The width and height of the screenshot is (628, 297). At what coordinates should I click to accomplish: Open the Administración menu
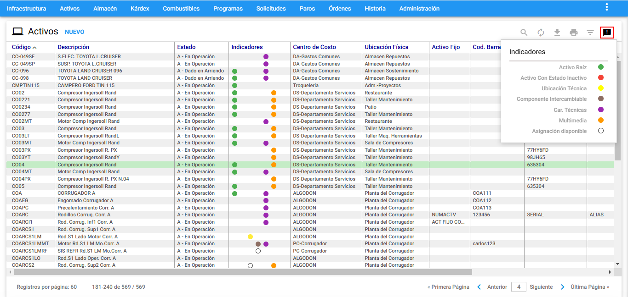(419, 9)
